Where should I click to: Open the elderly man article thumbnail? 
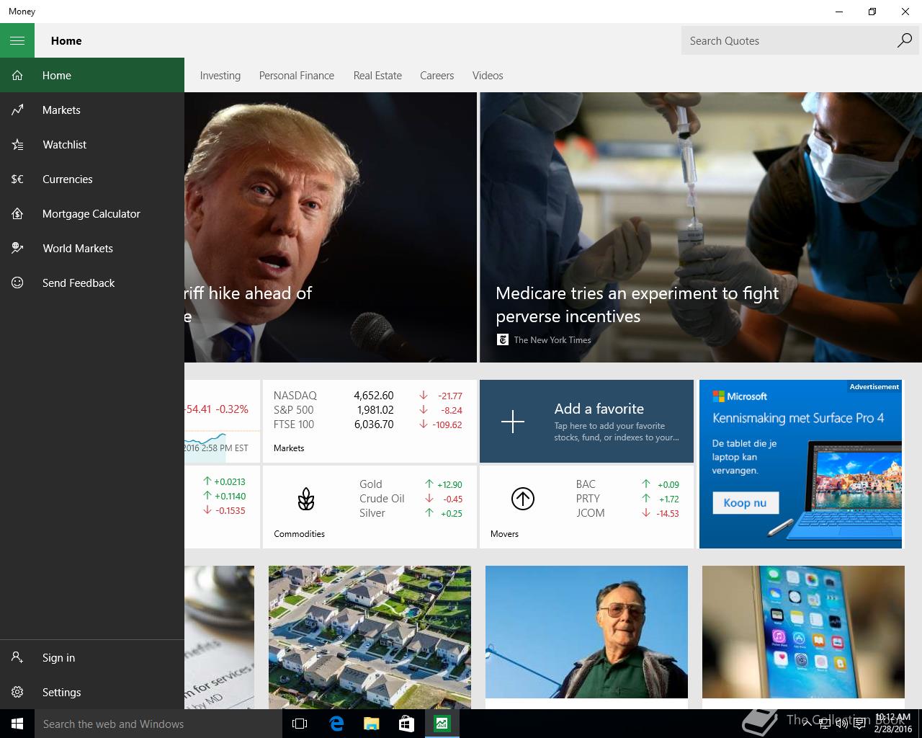(586, 631)
